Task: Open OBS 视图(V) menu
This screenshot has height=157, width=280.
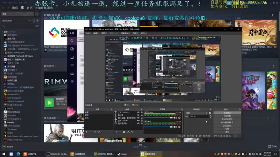Action: (104, 33)
